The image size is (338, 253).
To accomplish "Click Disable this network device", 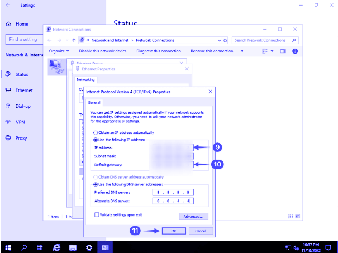I will coord(103,51).
